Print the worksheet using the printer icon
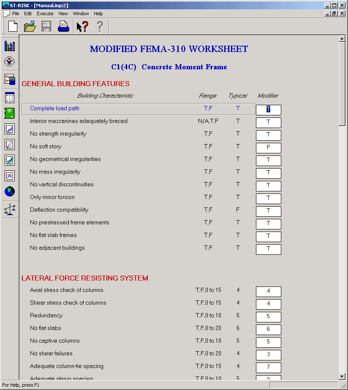This screenshot has width=348, height=390. pyautogui.click(x=63, y=27)
